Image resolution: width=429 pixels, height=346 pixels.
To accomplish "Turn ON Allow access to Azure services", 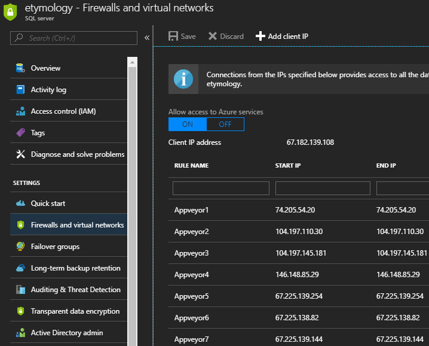I will tap(188, 124).
